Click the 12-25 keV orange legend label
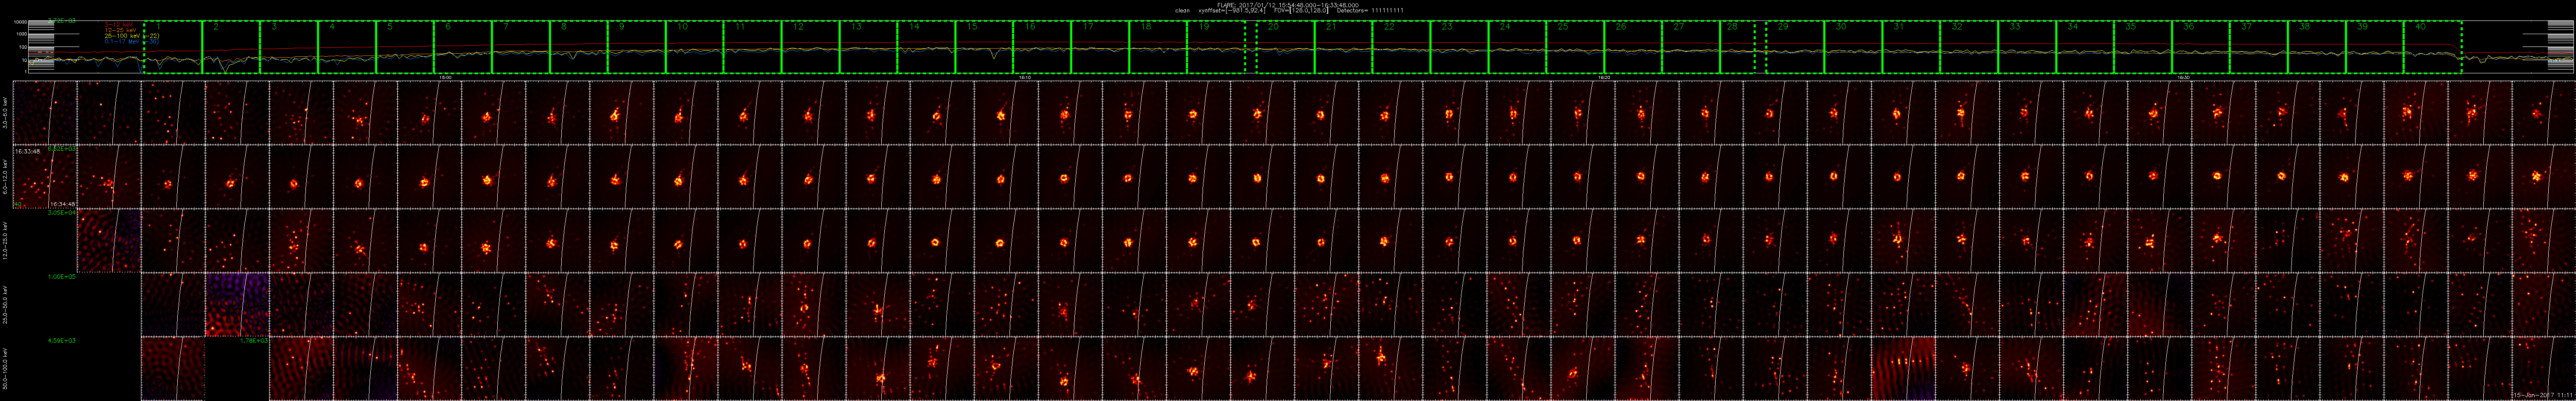The height and width of the screenshot is (401, 2576). coord(121,30)
